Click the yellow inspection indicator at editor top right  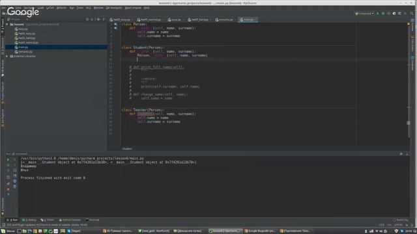(x=409, y=24)
